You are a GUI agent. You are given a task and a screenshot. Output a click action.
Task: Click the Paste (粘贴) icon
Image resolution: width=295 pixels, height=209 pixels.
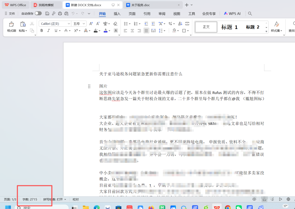coord(23,25)
